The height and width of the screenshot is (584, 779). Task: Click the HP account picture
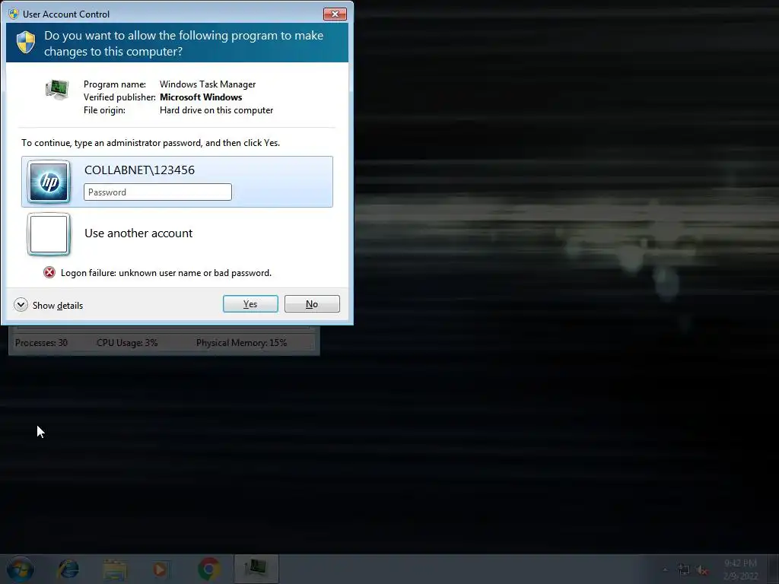click(49, 182)
